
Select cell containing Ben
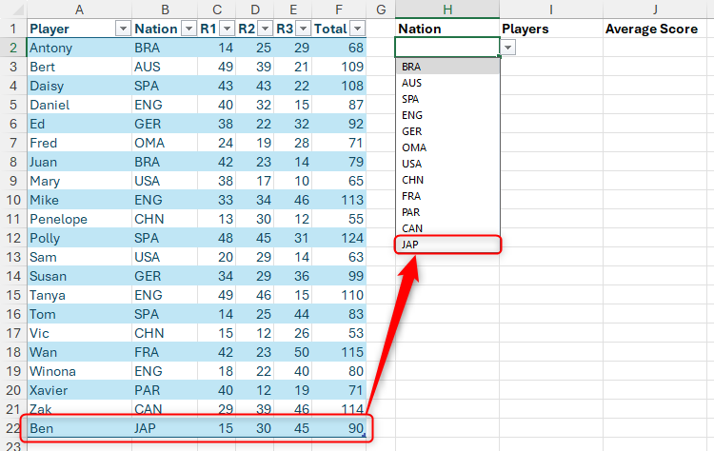coord(78,429)
